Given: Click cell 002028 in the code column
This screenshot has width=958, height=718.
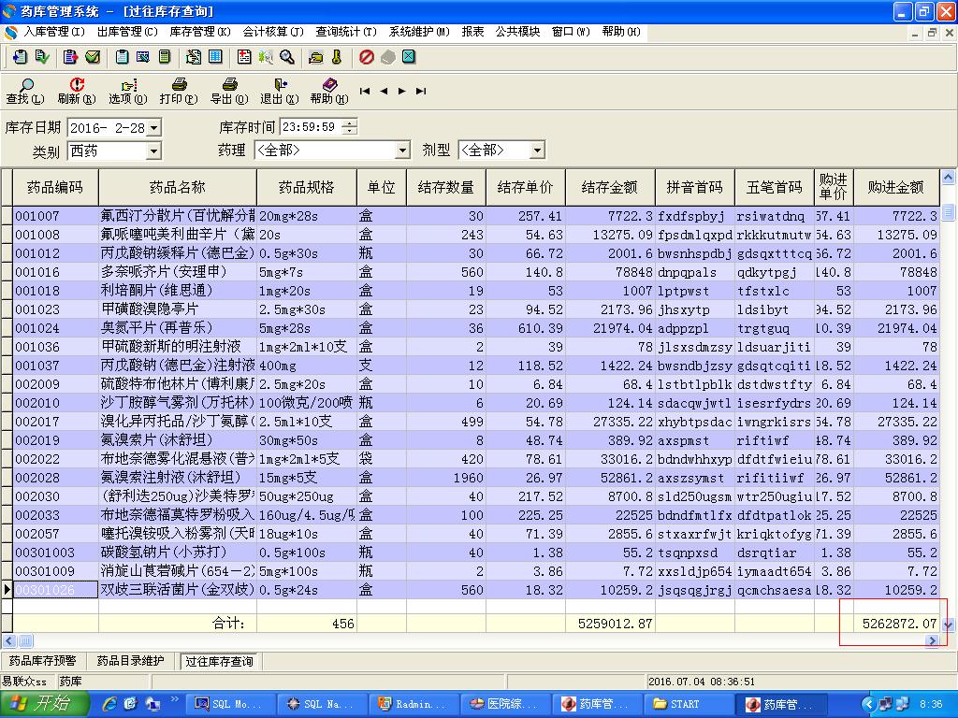Looking at the screenshot, I should [x=55, y=478].
